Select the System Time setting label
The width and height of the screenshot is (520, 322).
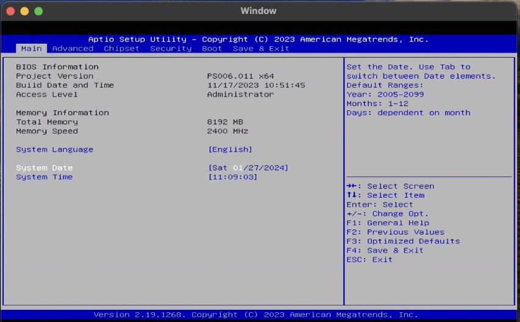click(44, 177)
